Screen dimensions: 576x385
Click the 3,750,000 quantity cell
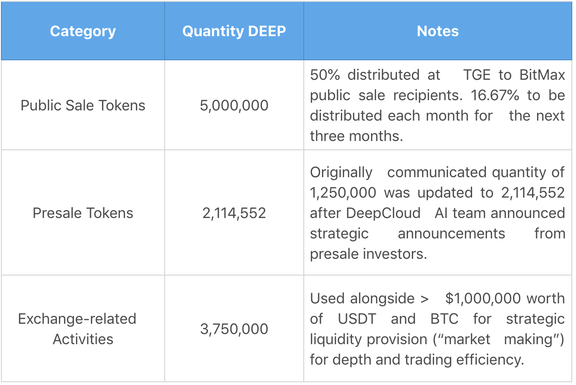click(234, 329)
